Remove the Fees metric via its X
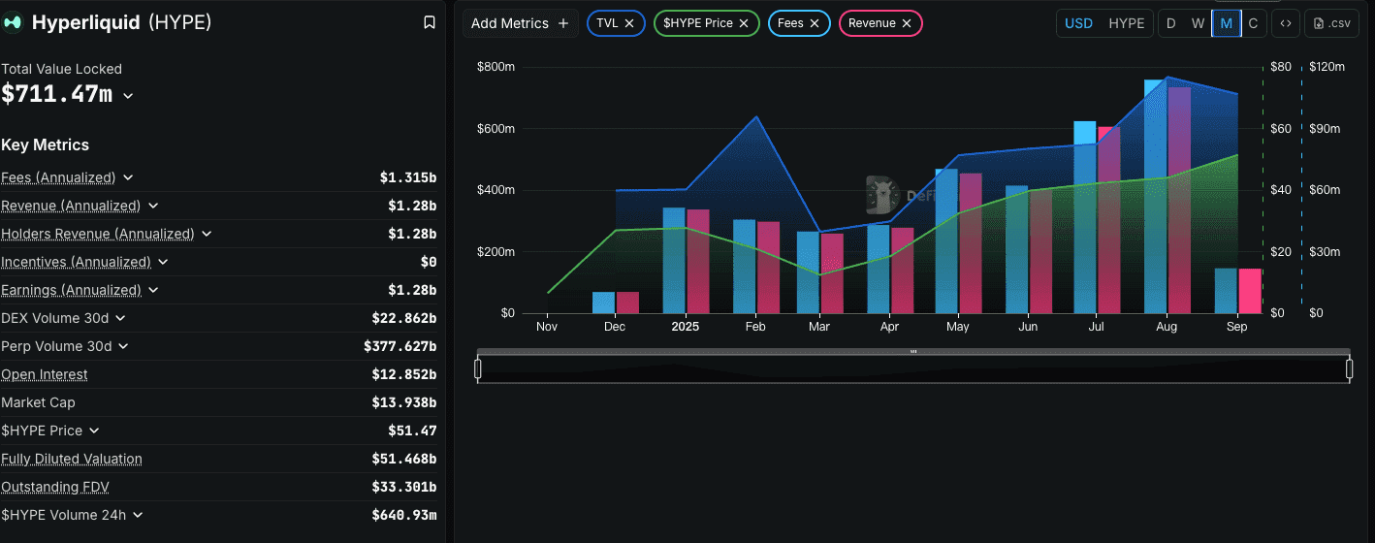Screen dimensions: 1375x543 click(x=815, y=23)
